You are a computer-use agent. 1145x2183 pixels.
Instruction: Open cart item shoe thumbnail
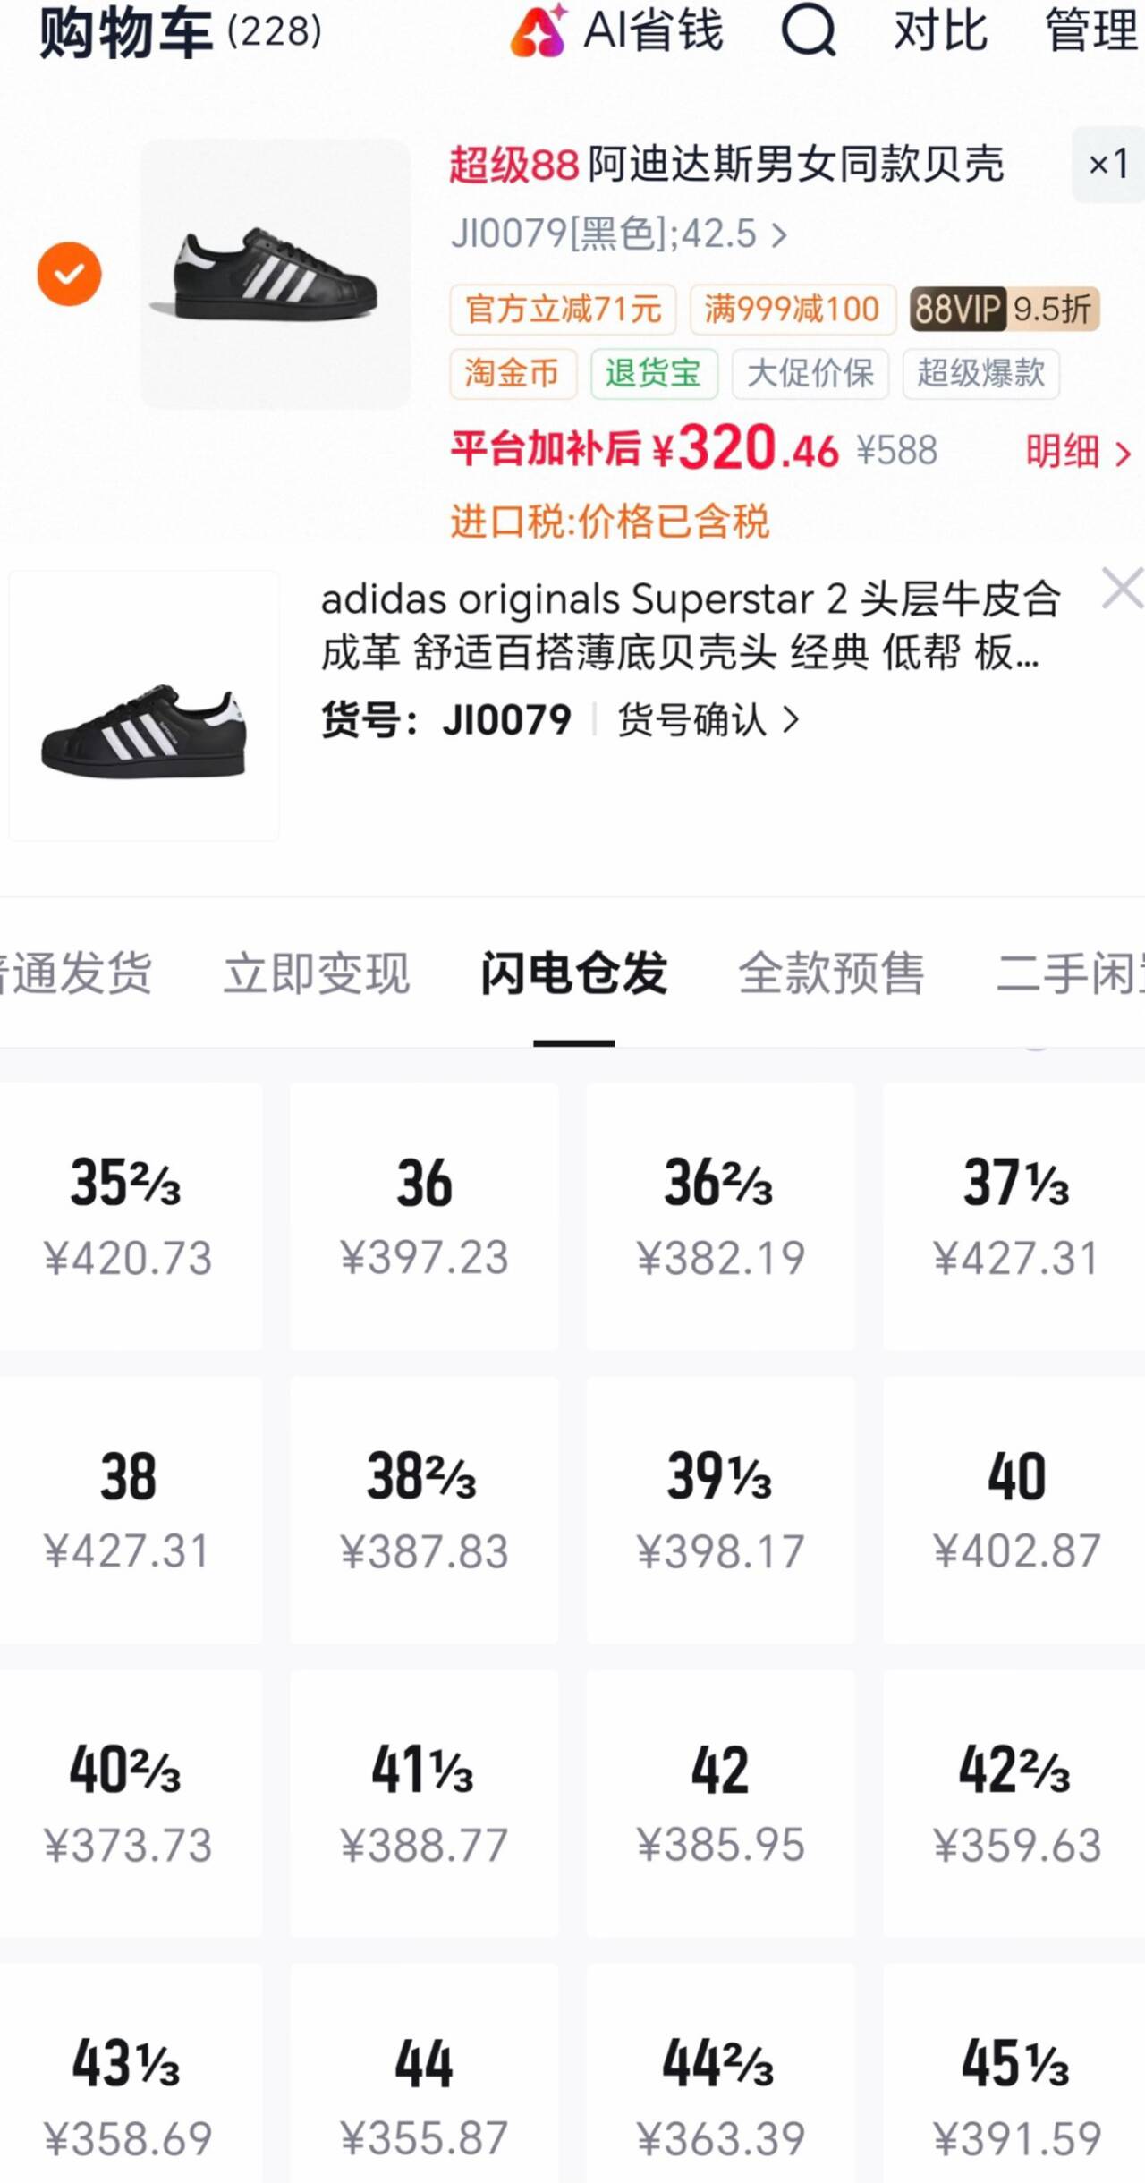pyautogui.click(x=276, y=274)
